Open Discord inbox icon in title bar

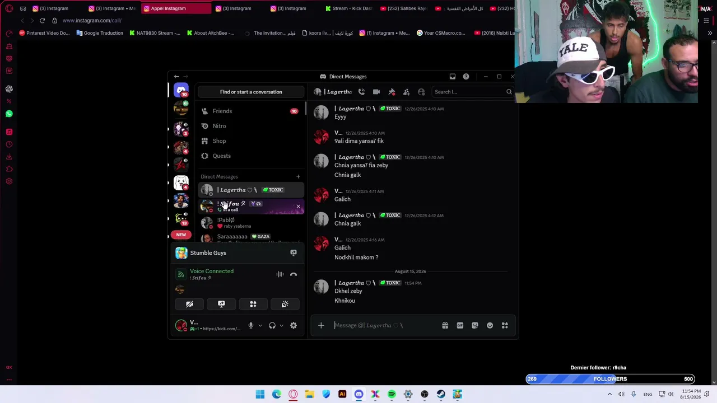[x=453, y=77]
